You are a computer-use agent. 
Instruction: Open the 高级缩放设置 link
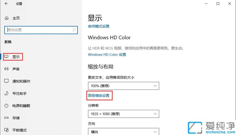pyautogui.click(x=99, y=96)
